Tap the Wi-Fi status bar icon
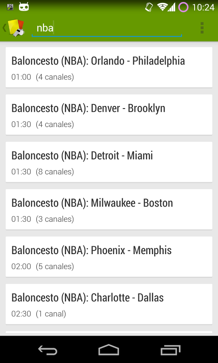The width and height of the screenshot is (218, 363). click(x=162, y=7)
